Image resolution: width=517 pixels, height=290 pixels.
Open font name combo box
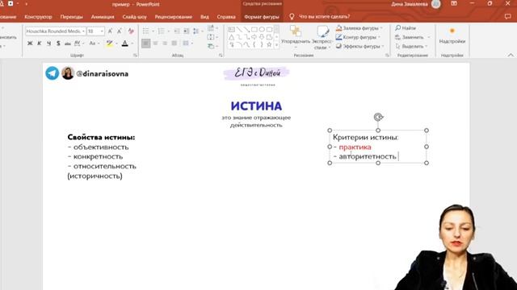click(56, 31)
